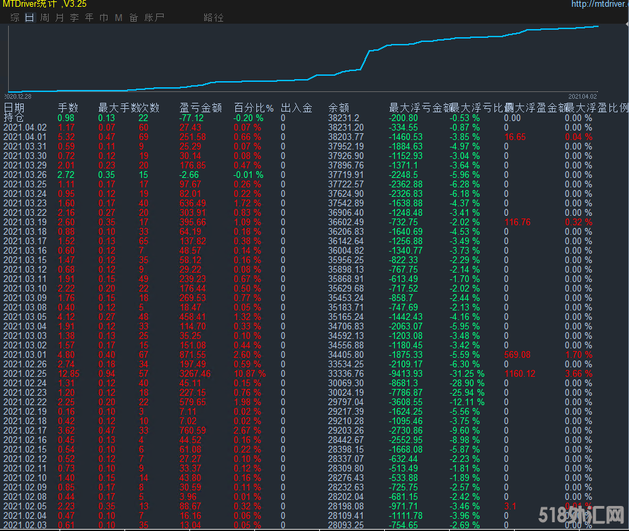Click max floating profit 116.76
Screen dimensions: 629x531
pyautogui.click(x=517, y=222)
